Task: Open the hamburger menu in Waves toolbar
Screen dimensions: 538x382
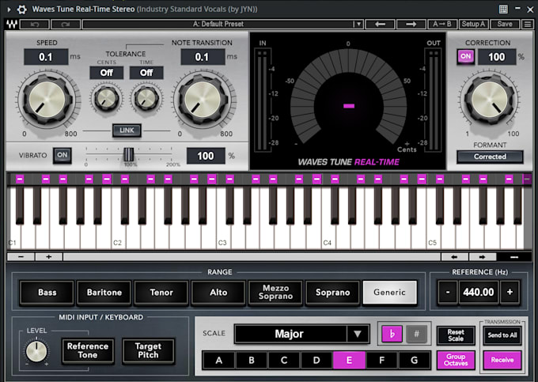Action: pos(528,25)
